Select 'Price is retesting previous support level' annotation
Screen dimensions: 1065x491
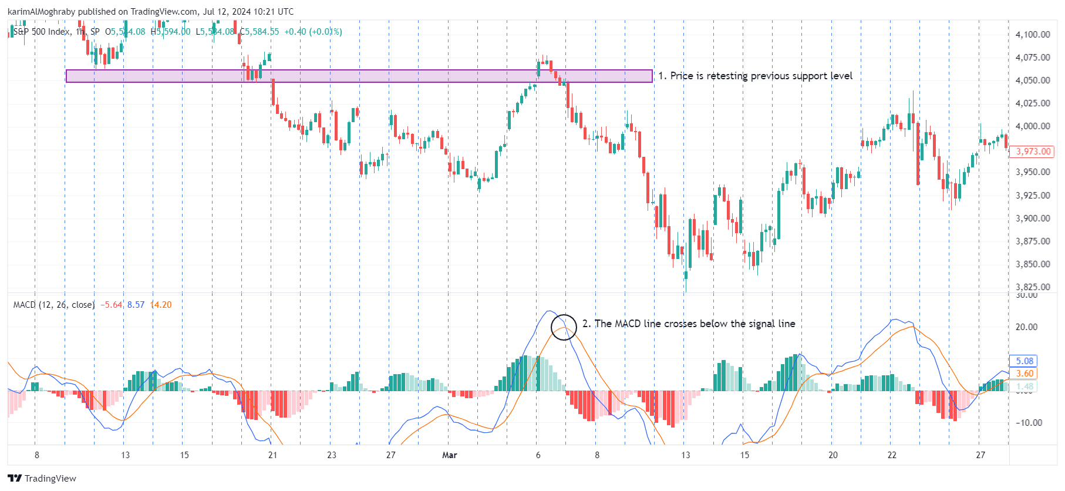(755, 76)
